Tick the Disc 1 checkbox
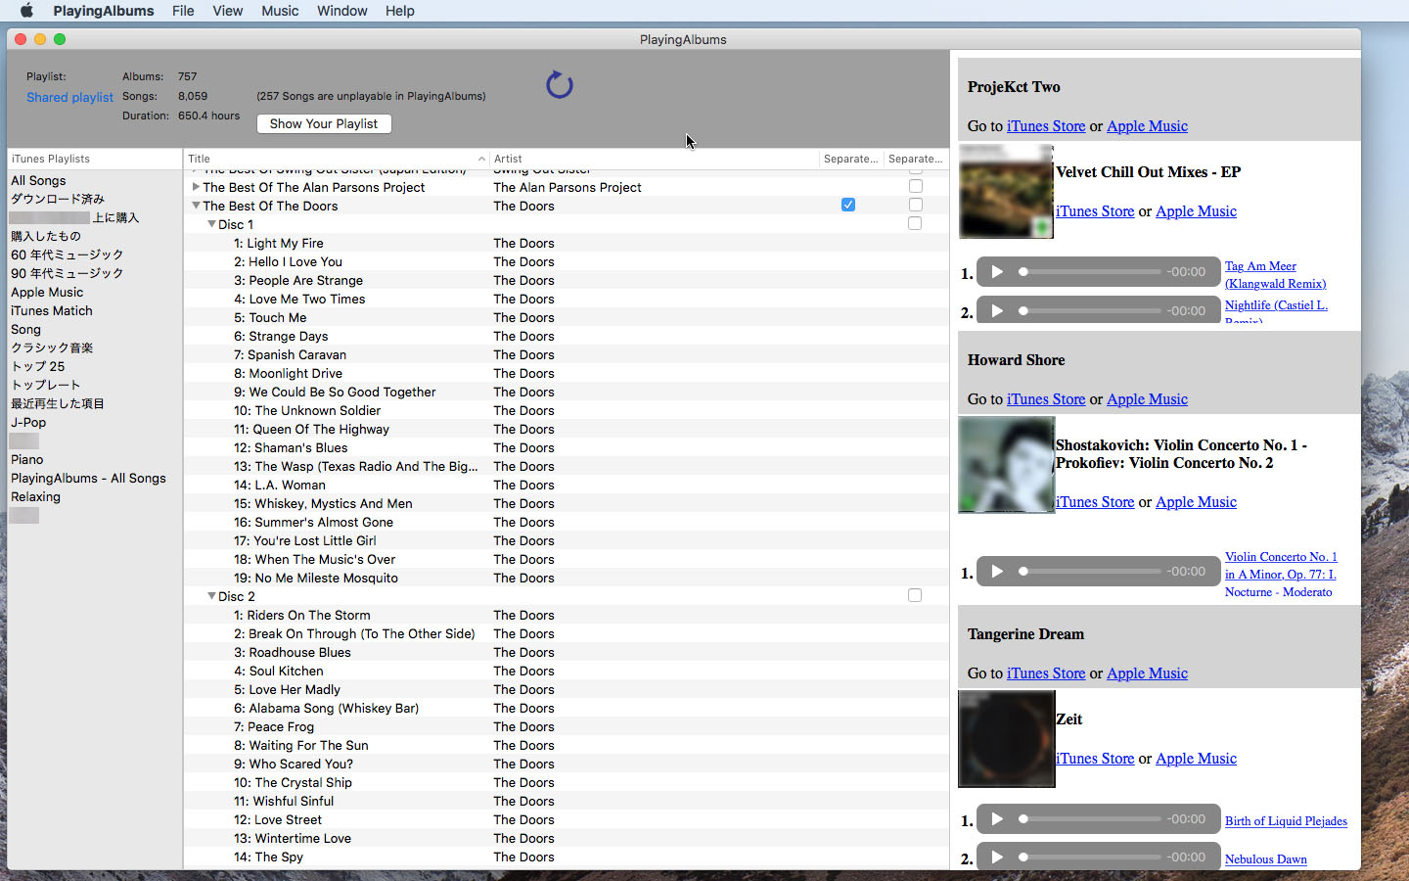 tap(915, 223)
